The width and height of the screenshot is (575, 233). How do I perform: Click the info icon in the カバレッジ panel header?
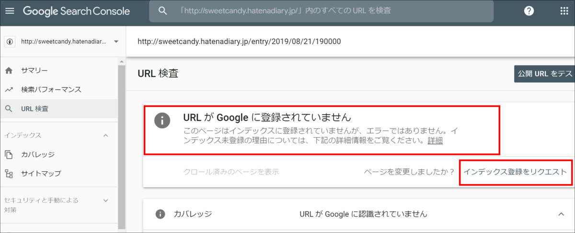pyautogui.click(x=161, y=214)
